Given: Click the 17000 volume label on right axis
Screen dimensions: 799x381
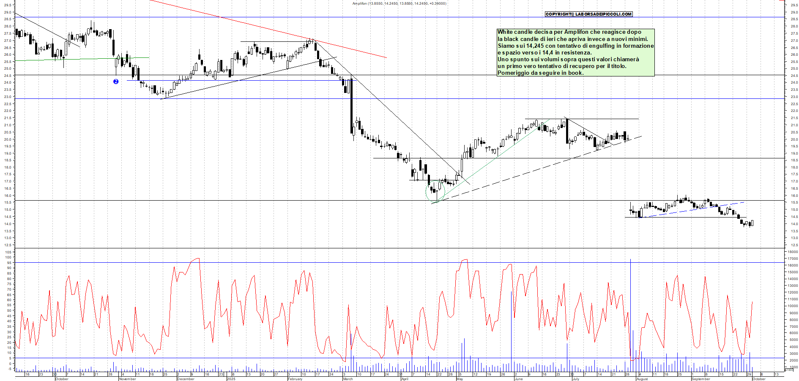Looking at the screenshot, I should [x=792, y=259].
